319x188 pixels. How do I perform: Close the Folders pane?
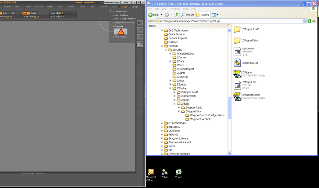coord(228,25)
